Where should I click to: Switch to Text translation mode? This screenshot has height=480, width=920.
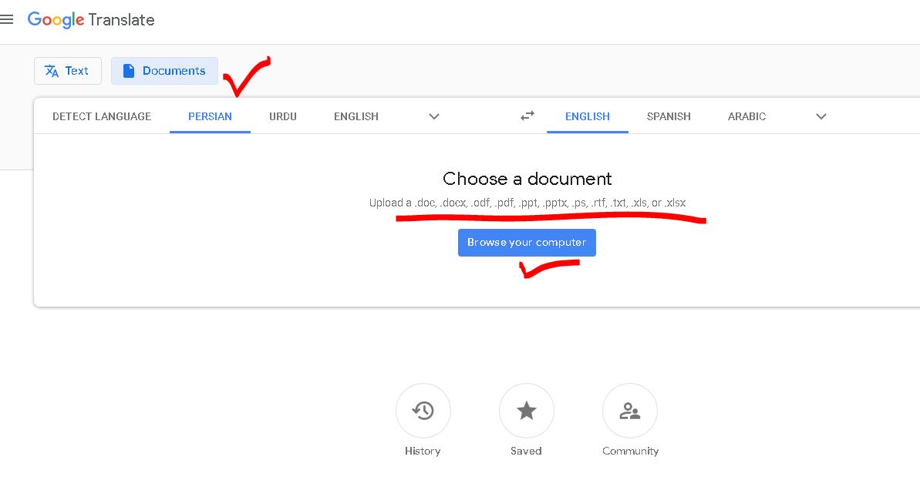coord(68,71)
